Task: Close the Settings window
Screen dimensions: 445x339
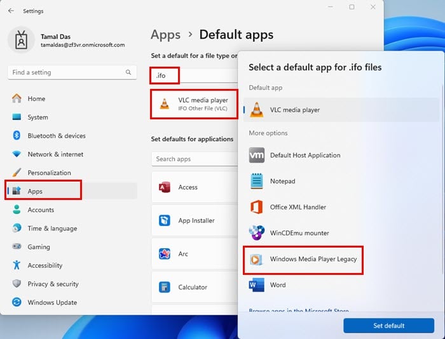Action: pos(373,7)
